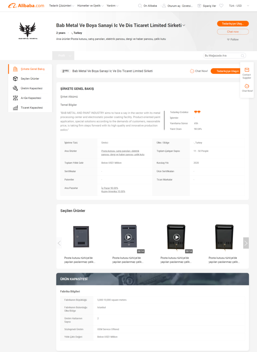The height and width of the screenshot is (352, 257).
Task: Open fourth black mailbox product thumbnail
Action: click(224, 237)
